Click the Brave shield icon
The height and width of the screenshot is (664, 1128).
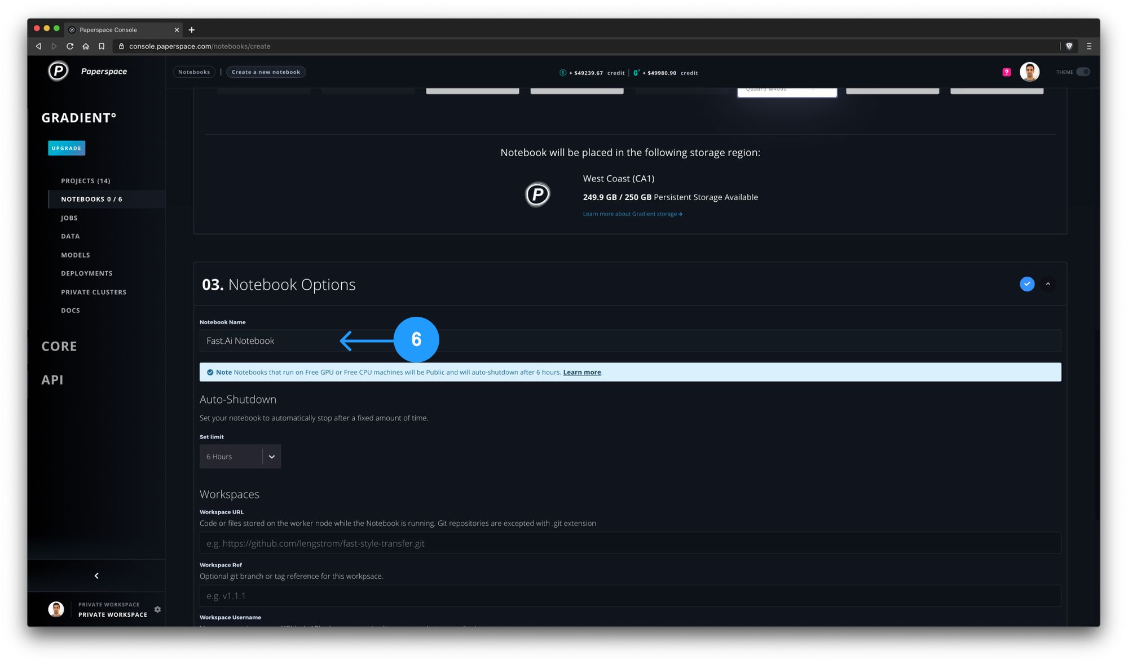coord(1069,46)
